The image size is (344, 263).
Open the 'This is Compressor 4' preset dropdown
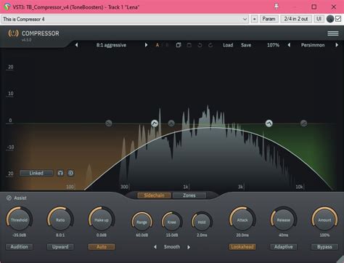(126, 19)
